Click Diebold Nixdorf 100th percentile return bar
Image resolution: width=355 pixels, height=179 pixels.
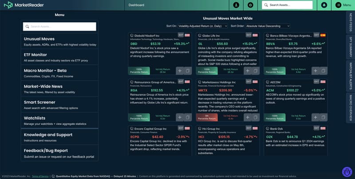(139, 71)
